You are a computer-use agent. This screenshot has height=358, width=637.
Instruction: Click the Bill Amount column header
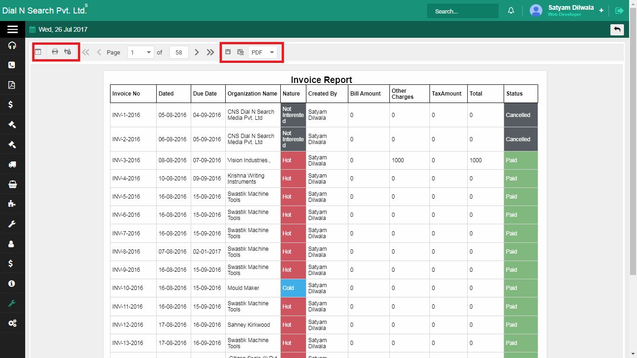click(369, 94)
